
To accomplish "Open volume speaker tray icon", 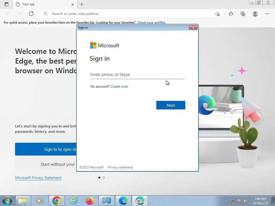I will (x=246, y=201).
